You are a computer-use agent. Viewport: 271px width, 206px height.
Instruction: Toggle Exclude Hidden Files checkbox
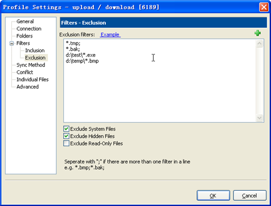click(66, 136)
